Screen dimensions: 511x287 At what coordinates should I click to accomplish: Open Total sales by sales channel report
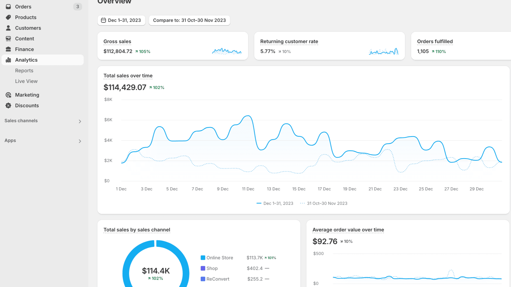click(137, 230)
